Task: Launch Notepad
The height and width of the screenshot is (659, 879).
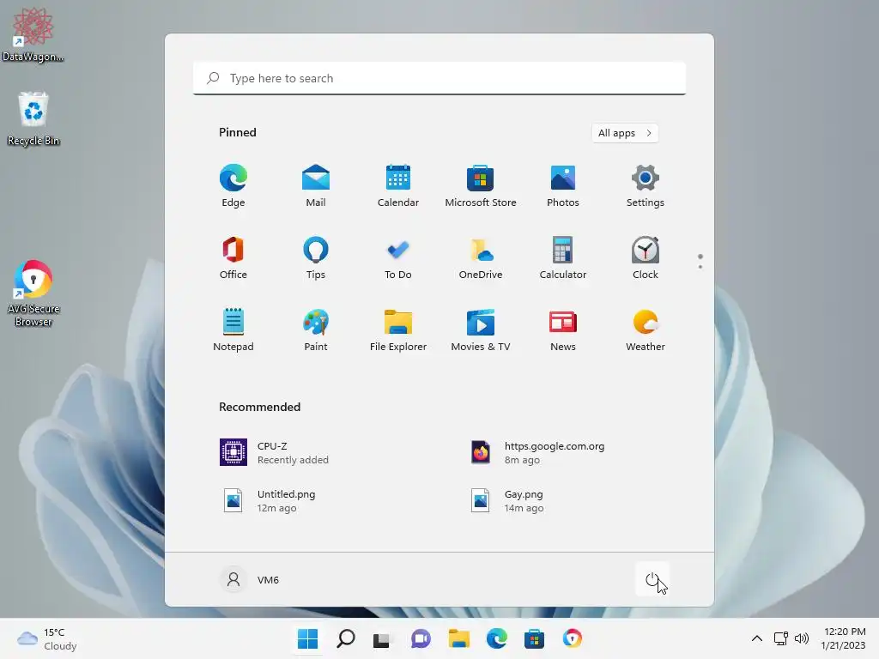Action: pyautogui.click(x=233, y=330)
